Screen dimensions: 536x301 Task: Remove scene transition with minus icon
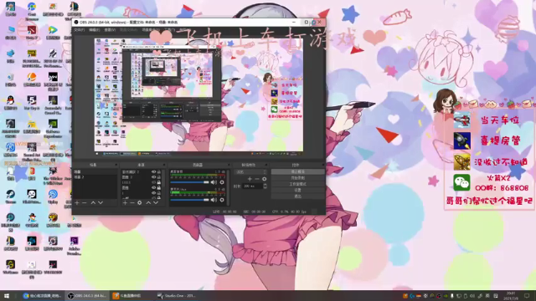257,179
